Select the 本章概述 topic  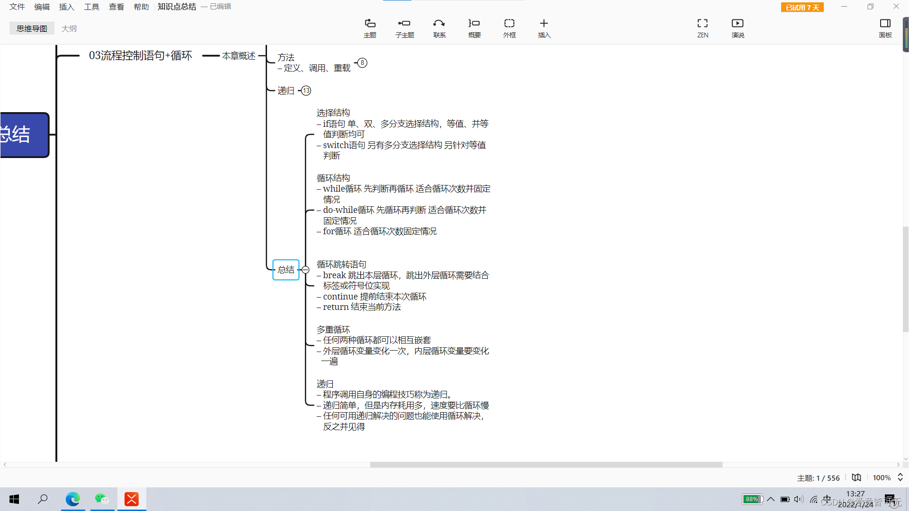[239, 56]
